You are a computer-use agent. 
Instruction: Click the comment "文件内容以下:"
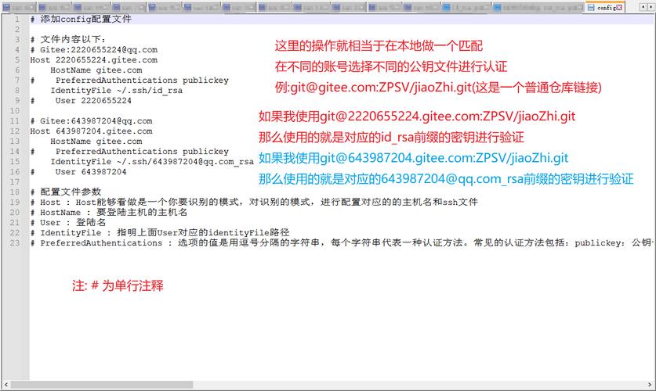pyautogui.click(x=68, y=40)
